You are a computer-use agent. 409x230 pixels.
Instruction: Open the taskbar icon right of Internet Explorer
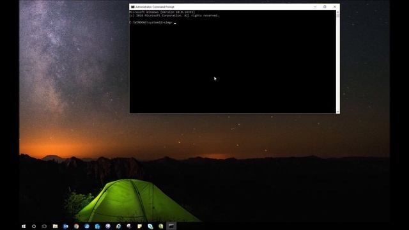129,226
